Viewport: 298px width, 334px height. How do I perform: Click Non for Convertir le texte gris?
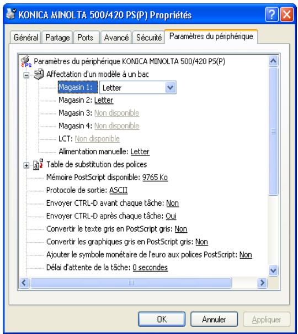181,229
